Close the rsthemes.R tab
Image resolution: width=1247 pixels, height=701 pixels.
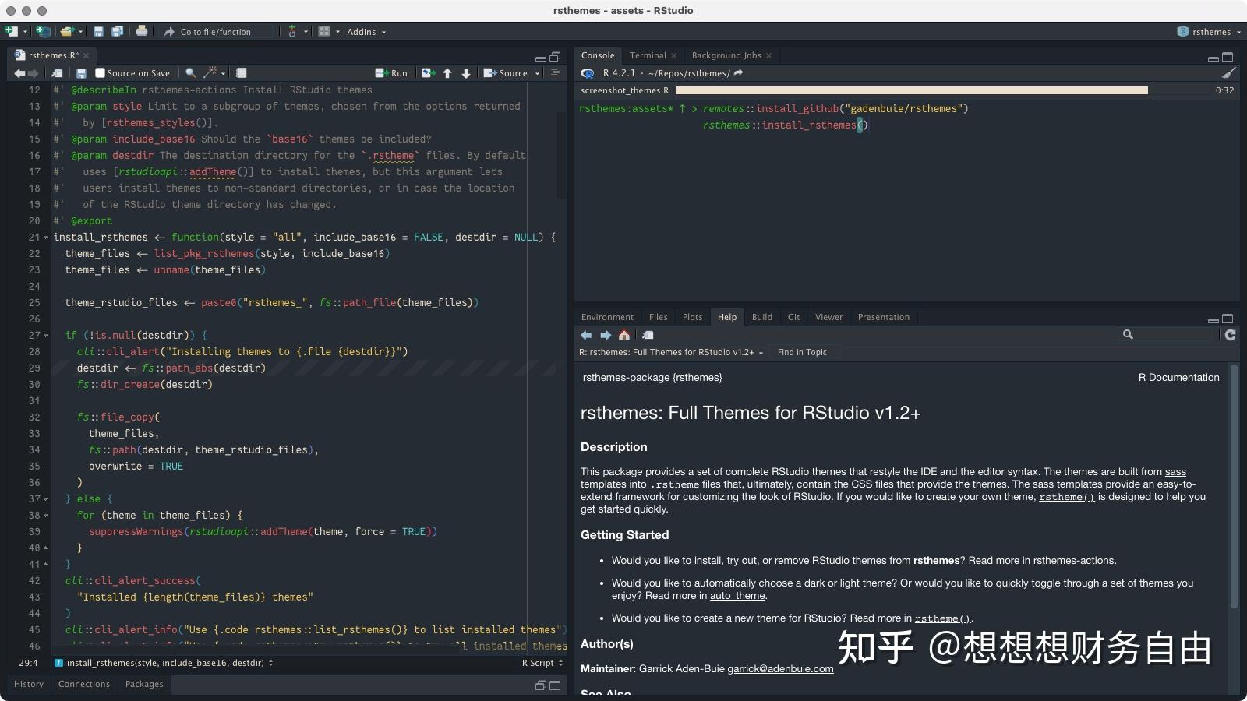click(87, 55)
